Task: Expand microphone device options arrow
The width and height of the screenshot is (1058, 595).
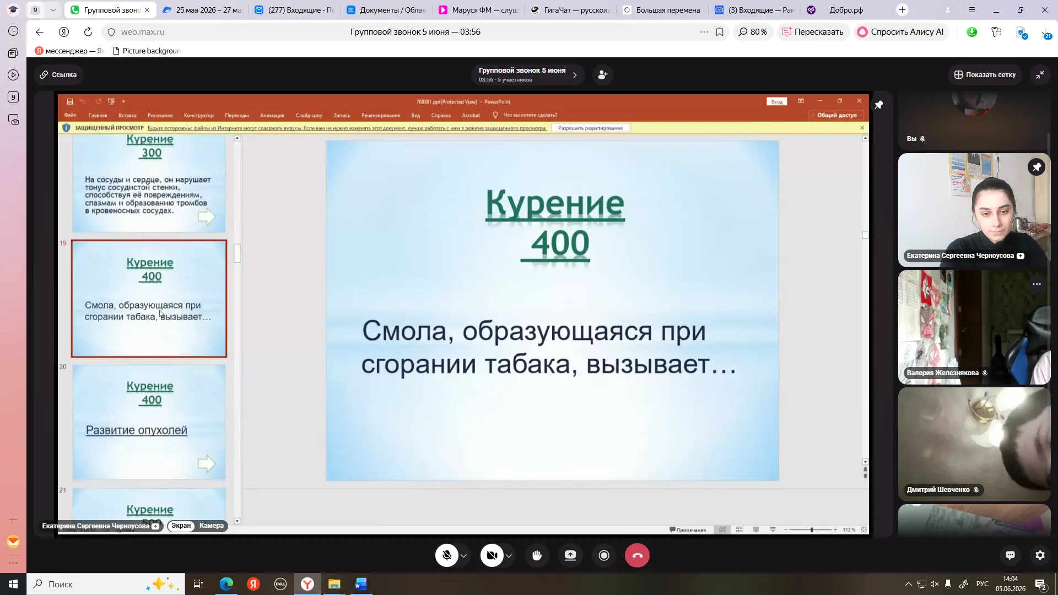Action: click(464, 556)
